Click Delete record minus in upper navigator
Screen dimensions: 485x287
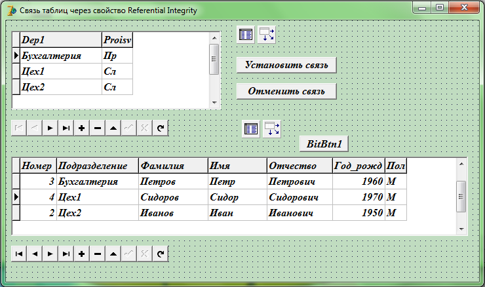click(x=98, y=128)
